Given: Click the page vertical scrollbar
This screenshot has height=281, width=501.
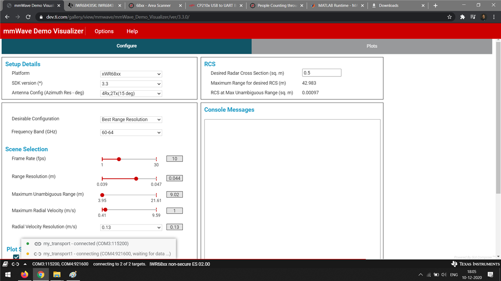Looking at the screenshot, I should pos(498,118).
